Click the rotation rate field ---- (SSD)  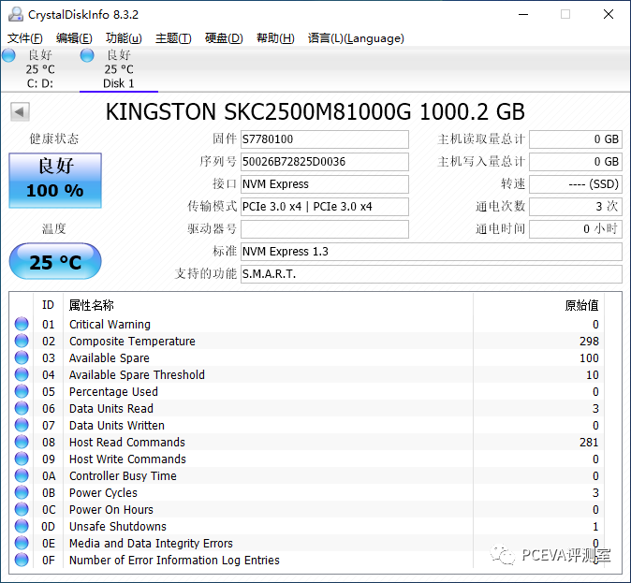[576, 184]
